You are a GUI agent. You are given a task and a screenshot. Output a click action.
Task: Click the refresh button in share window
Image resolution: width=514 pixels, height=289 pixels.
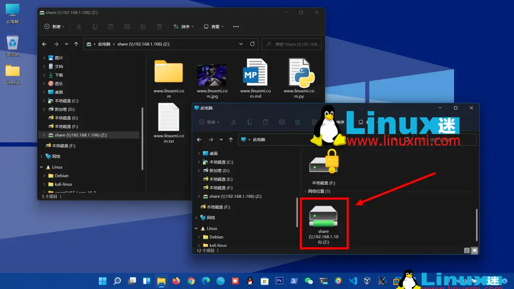(252, 44)
